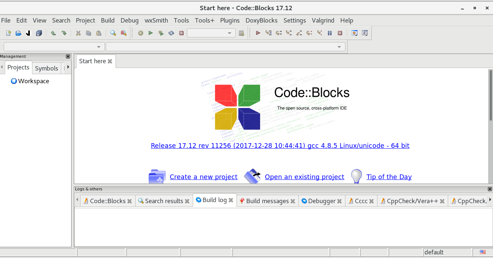Click the New file toolbar icon
493x258 pixels.
pos(8,33)
